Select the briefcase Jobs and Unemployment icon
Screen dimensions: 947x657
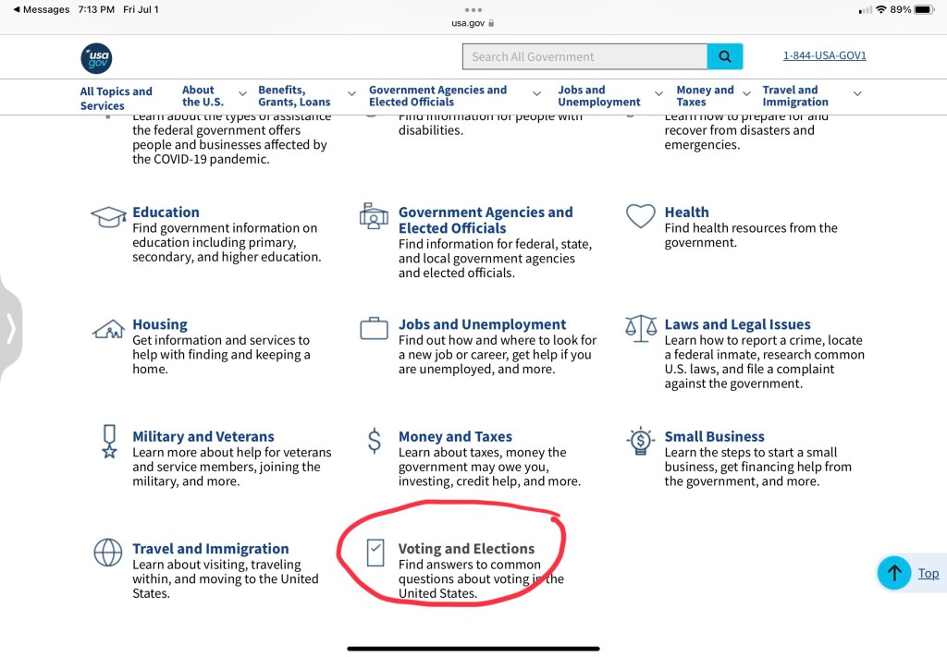(374, 329)
